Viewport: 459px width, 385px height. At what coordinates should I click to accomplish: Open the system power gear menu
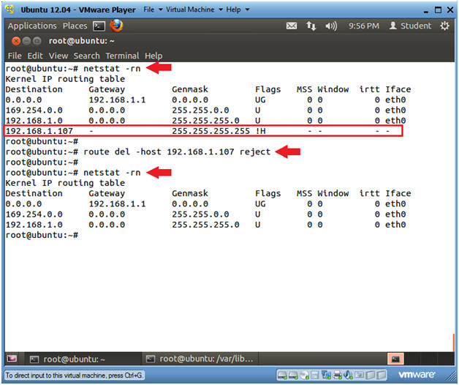(x=444, y=26)
